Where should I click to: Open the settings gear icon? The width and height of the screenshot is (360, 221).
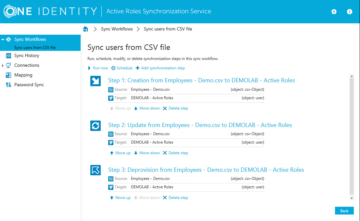[334, 12]
